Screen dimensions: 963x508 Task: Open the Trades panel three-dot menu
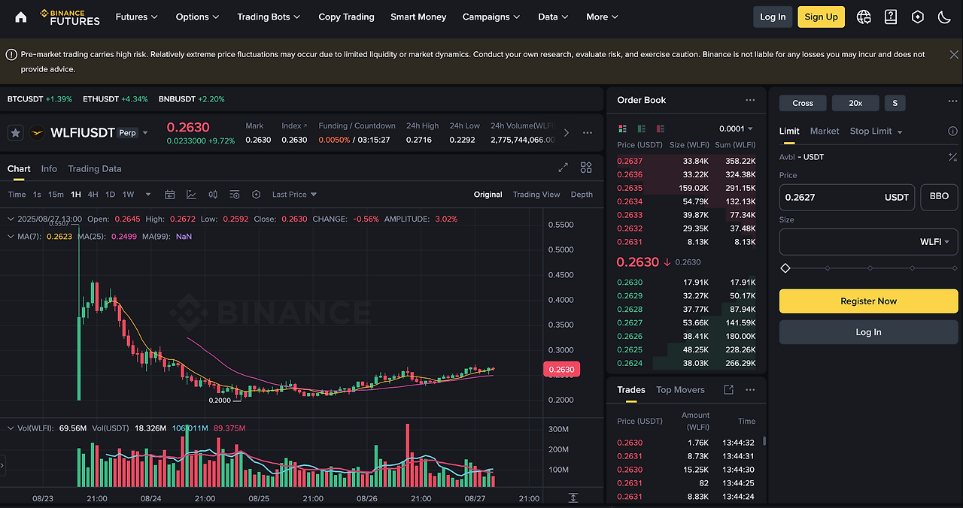pos(750,390)
